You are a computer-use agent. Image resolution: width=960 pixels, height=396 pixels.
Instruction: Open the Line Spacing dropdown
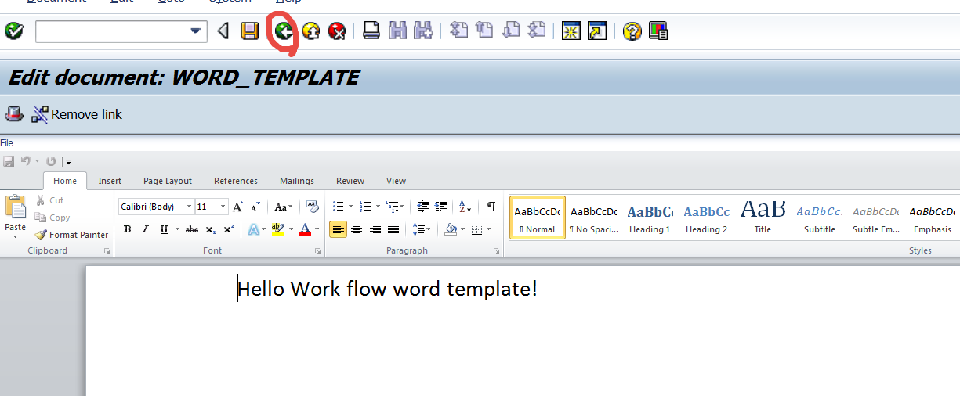coord(422,229)
